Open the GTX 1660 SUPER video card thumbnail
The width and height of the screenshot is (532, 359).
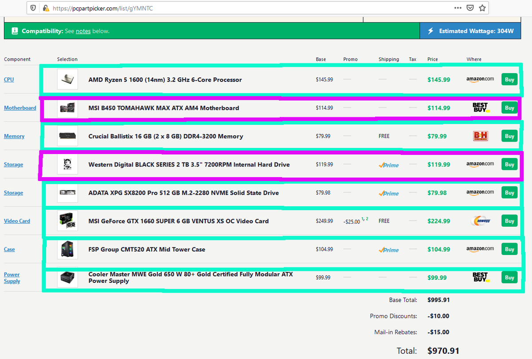(67, 221)
